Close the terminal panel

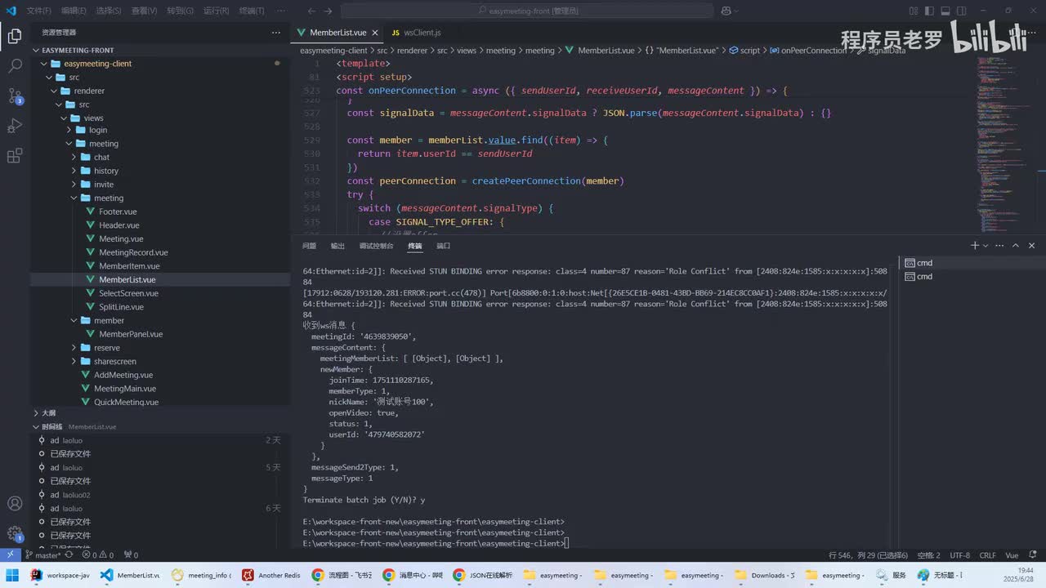coord(1031,245)
